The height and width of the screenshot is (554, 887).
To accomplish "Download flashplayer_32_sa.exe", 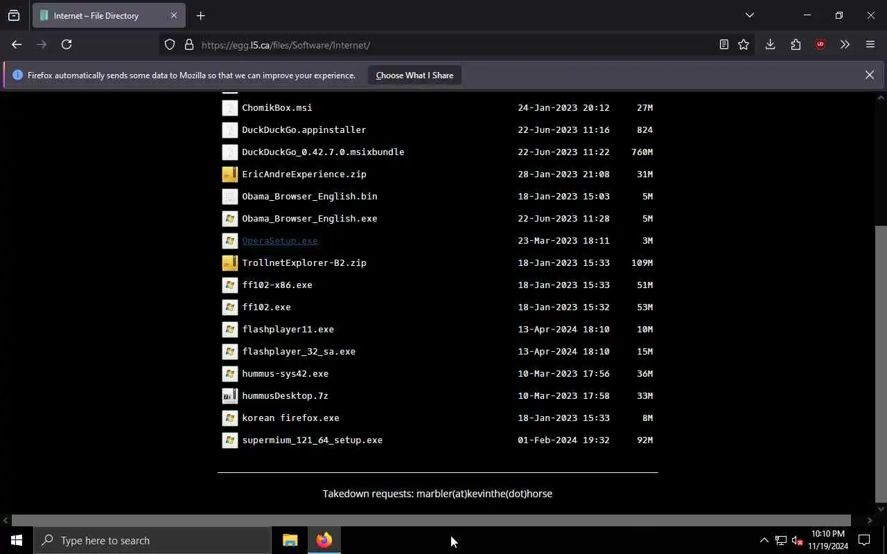I will pos(299,352).
